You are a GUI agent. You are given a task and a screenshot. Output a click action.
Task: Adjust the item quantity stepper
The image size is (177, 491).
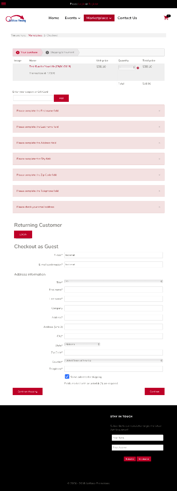(127, 67)
